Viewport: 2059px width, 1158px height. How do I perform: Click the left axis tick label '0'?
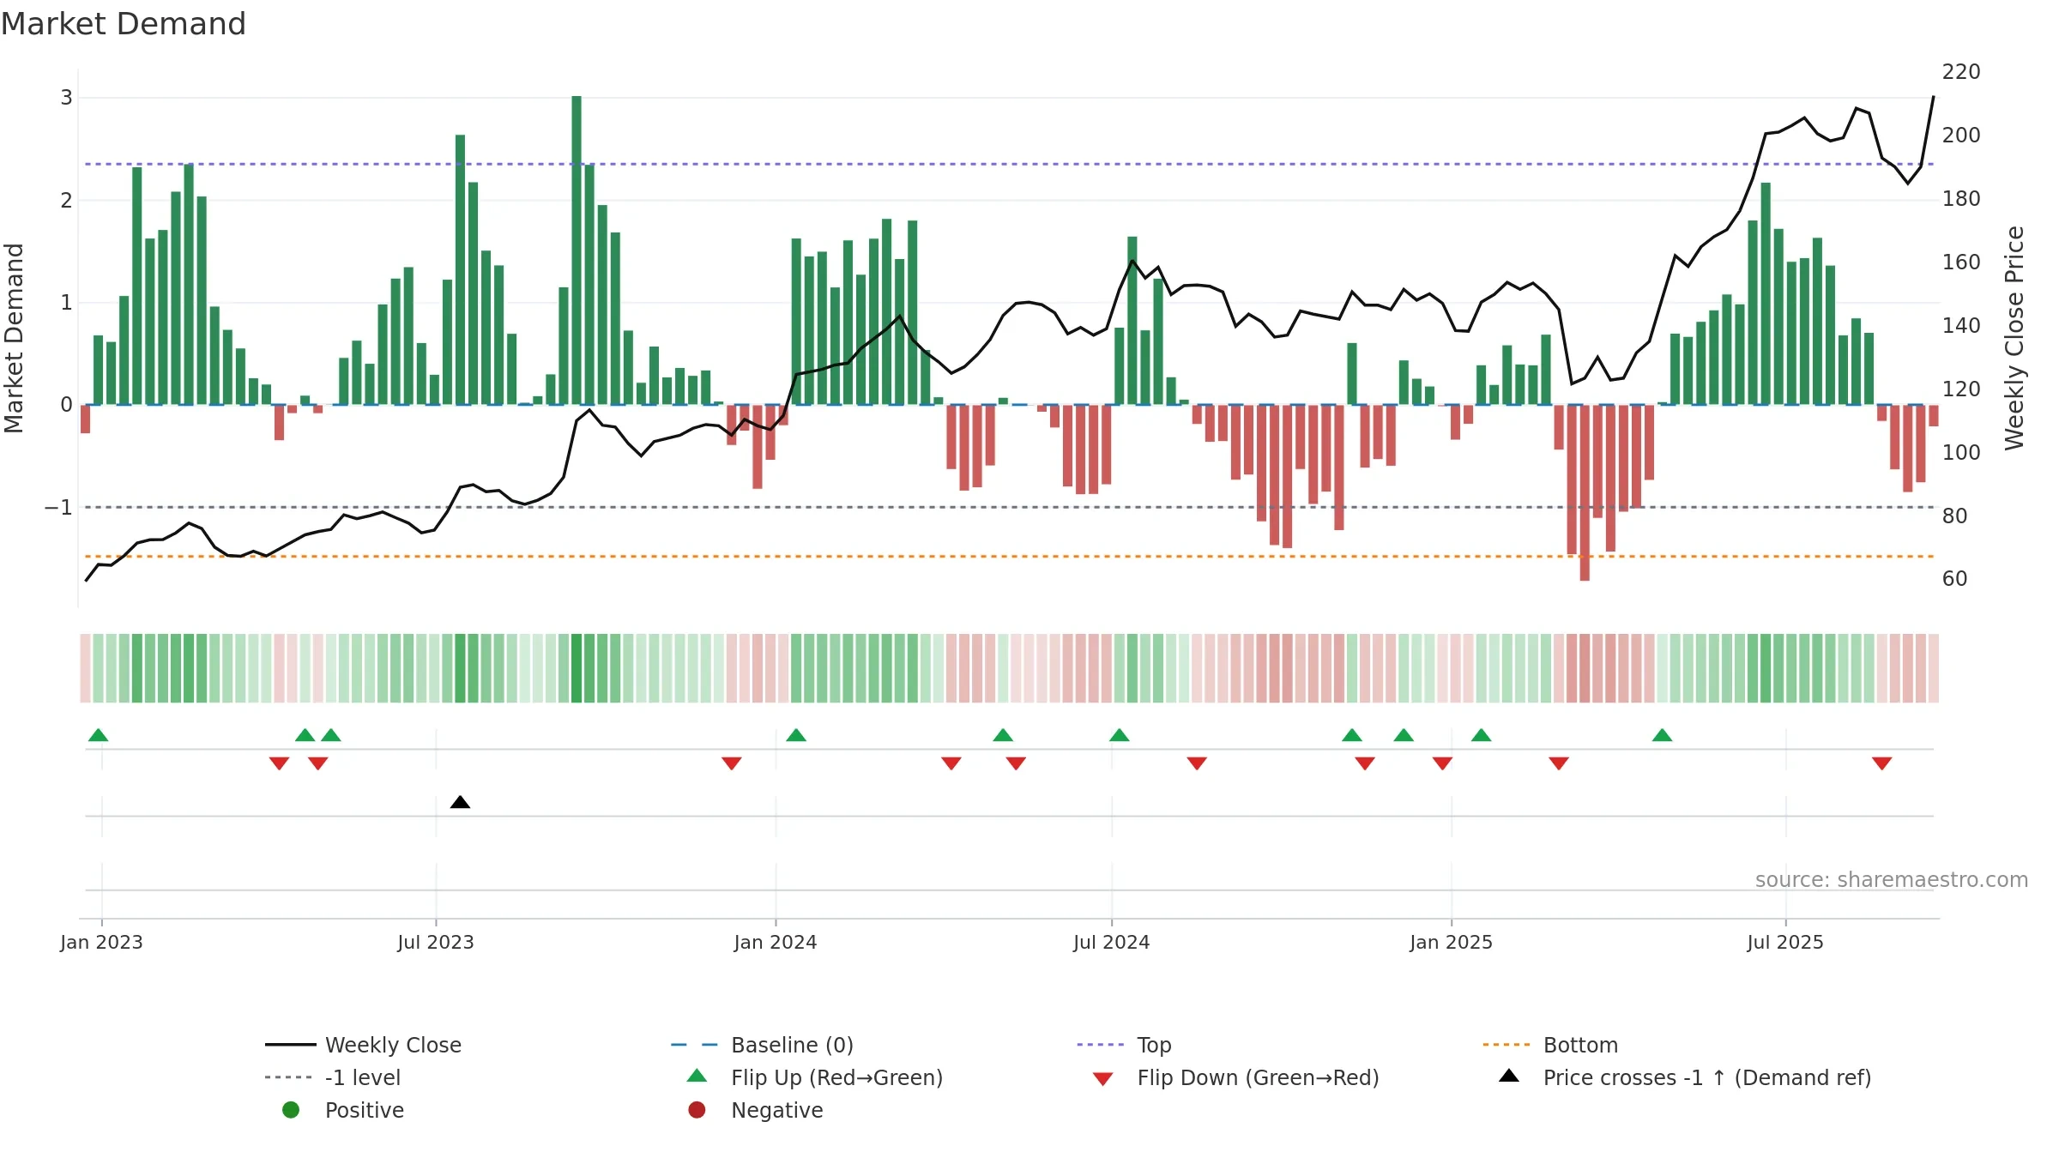click(x=66, y=405)
